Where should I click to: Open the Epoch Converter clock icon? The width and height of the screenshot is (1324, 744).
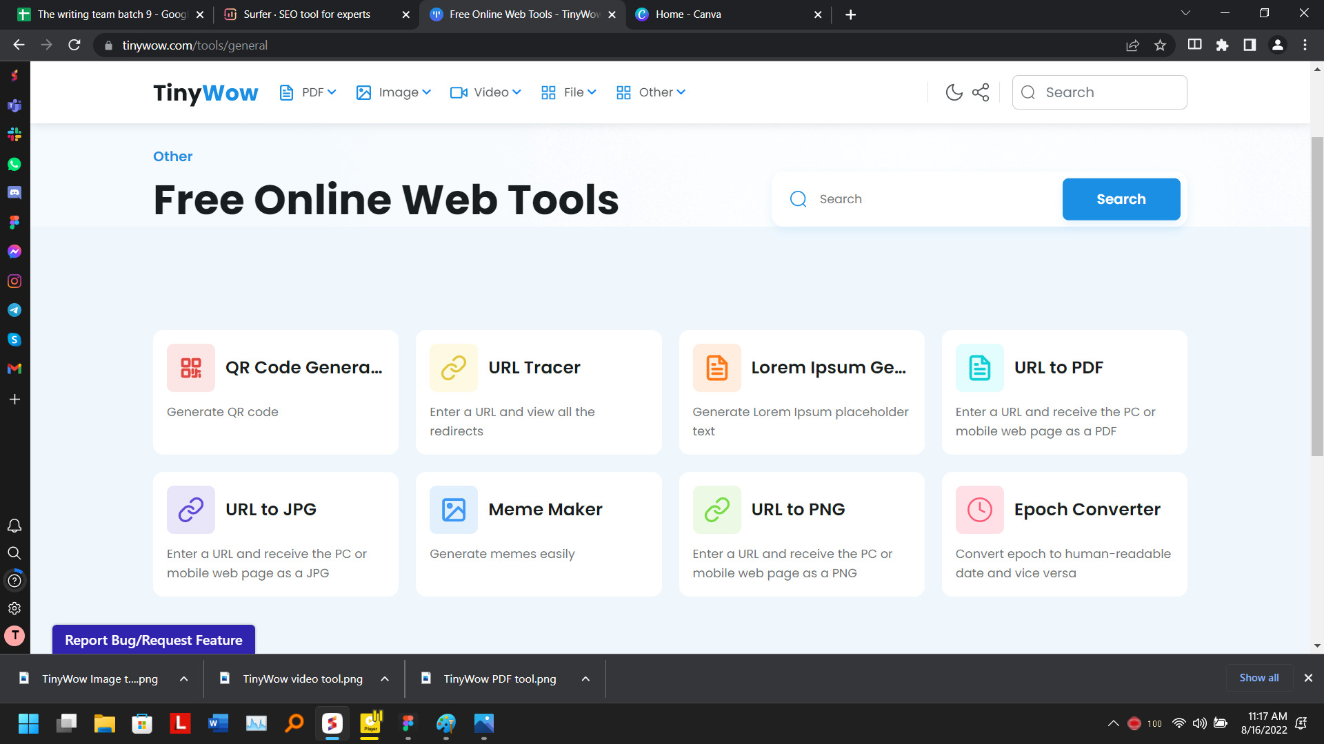pos(980,510)
